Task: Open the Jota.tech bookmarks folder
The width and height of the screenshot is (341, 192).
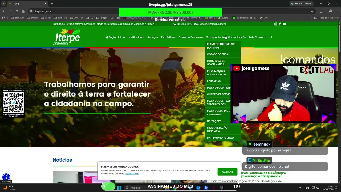Action: click(76, 18)
